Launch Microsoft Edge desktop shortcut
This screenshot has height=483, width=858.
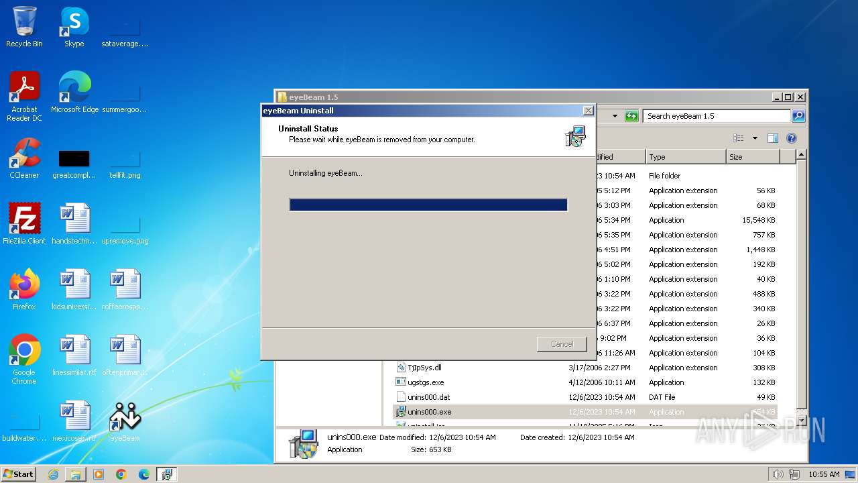[74, 93]
